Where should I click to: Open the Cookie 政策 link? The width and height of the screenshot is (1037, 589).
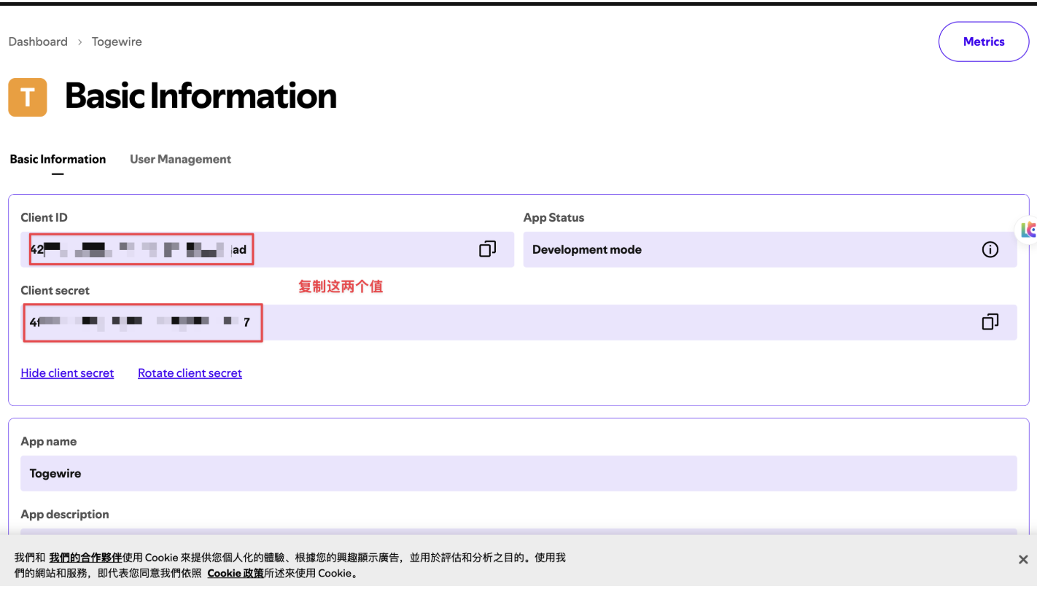[235, 573]
